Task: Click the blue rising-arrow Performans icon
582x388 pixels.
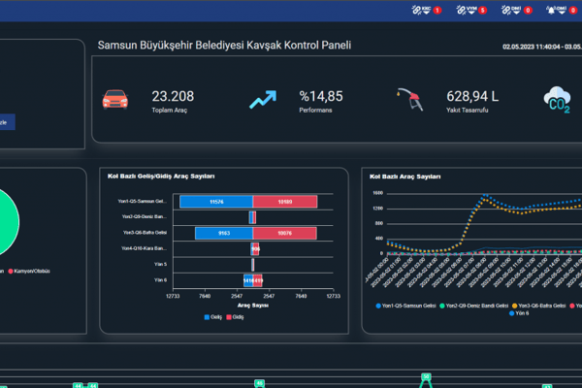Action: [x=263, y=100]
